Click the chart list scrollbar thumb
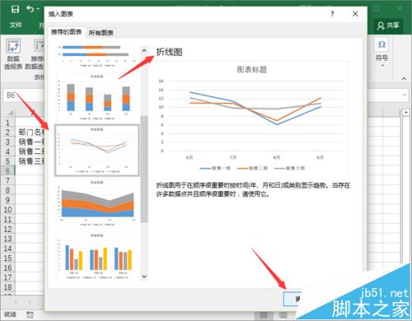Viewport: 412px width, 321px height. coord(144,169)
